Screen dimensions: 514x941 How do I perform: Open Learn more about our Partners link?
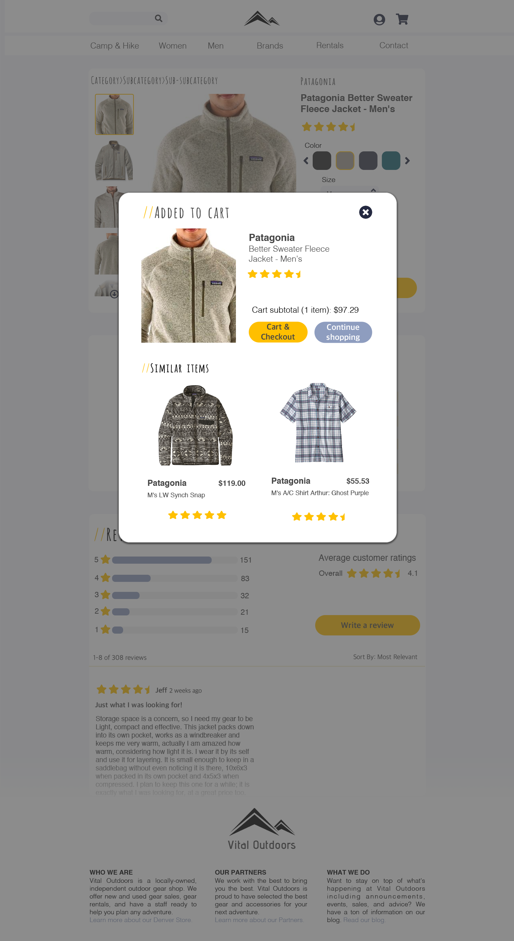coord(259,920)
